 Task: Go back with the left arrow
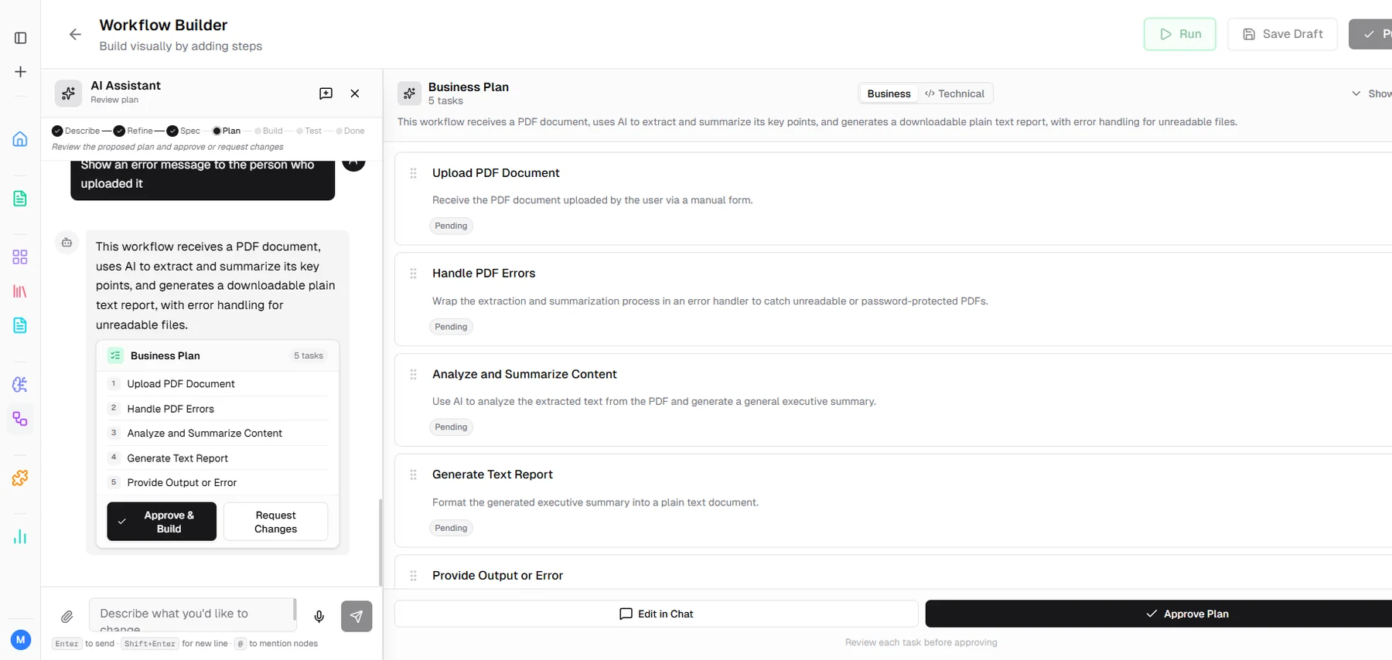[x=75, y=35]
